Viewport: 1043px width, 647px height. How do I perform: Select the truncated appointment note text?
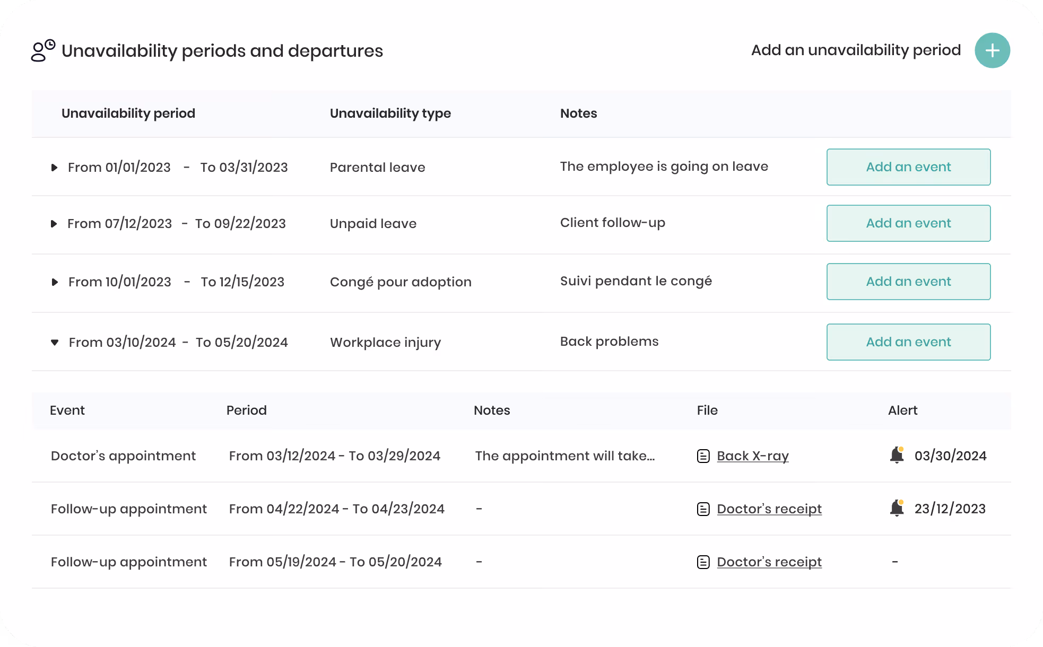(x=564, y=456)
